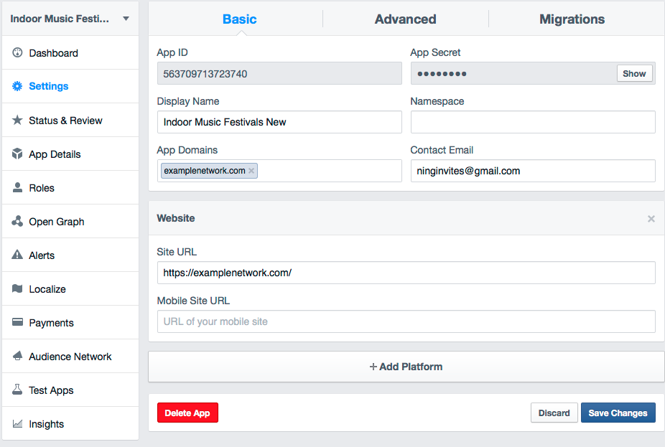The image size is (665, 447).
Task: Click the Localize flag icon
Action: point(17,288)
